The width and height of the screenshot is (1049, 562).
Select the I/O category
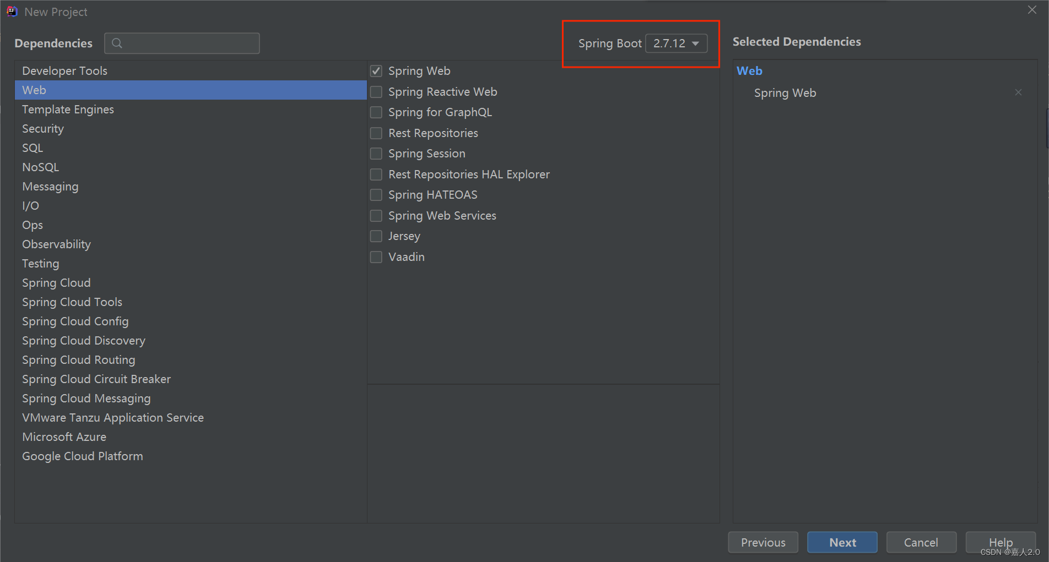(191, 205)
